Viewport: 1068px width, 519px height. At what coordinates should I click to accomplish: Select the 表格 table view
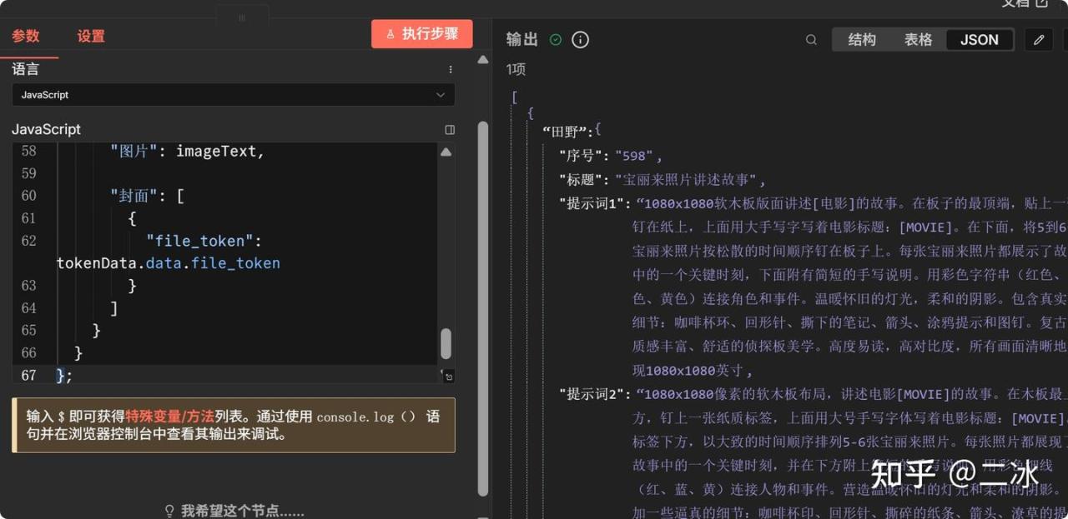(918, 40)
